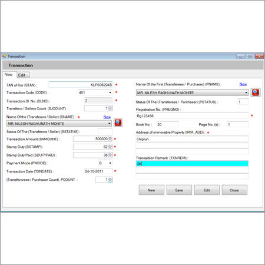
Task: Click the Edit button at bottom
Action: pyautogui.click(x=207, y=190)
